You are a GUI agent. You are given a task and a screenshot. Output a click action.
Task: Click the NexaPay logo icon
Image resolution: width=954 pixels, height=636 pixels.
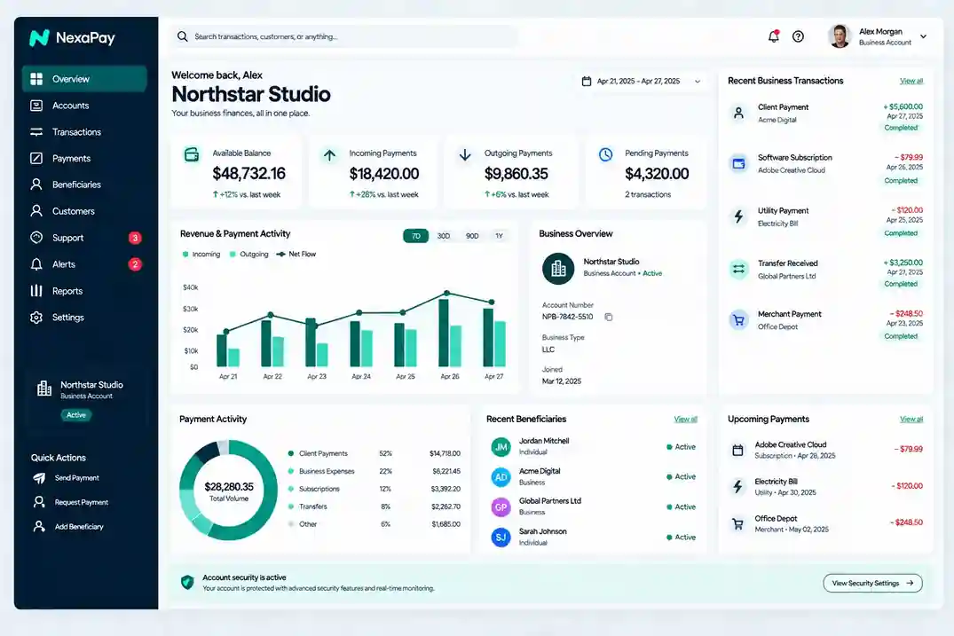[39, 37]
